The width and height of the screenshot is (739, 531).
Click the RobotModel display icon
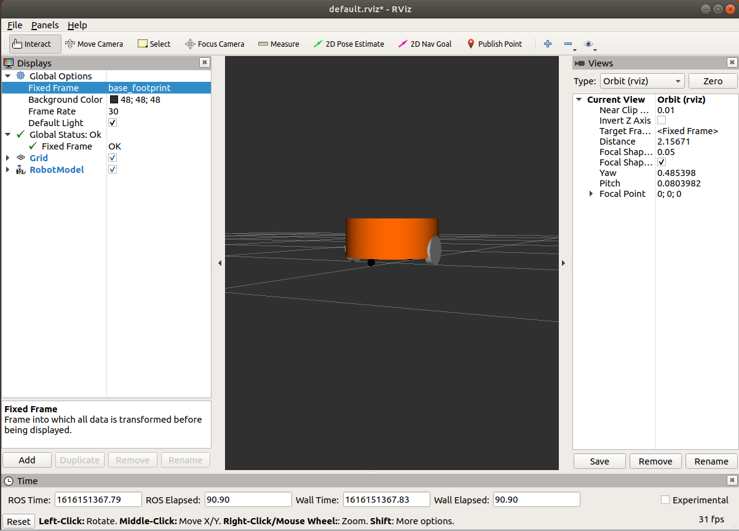pos(21,169)
